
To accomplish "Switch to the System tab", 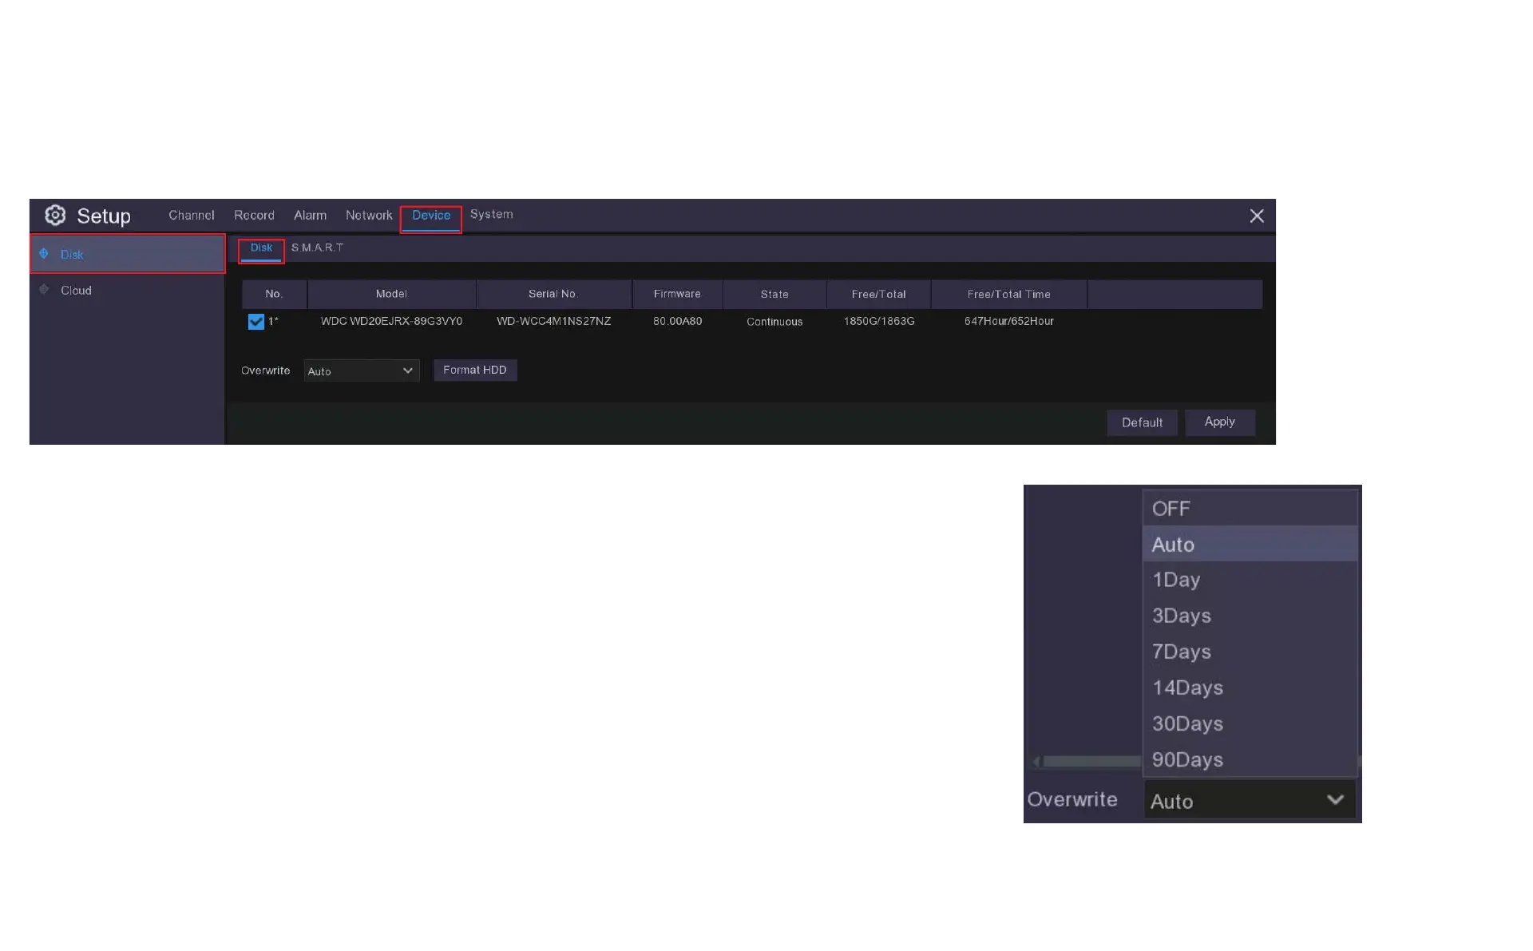I will coord(491,215).
